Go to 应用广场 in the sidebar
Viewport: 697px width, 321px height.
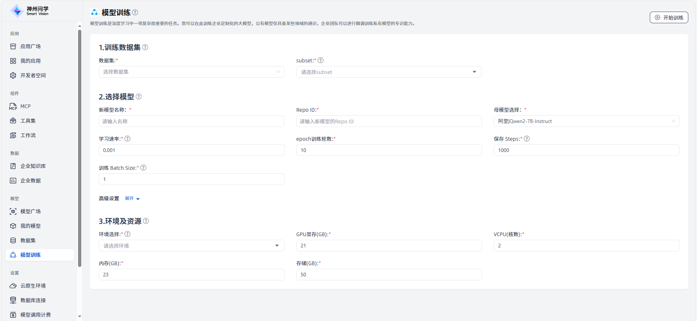point(30,46)
